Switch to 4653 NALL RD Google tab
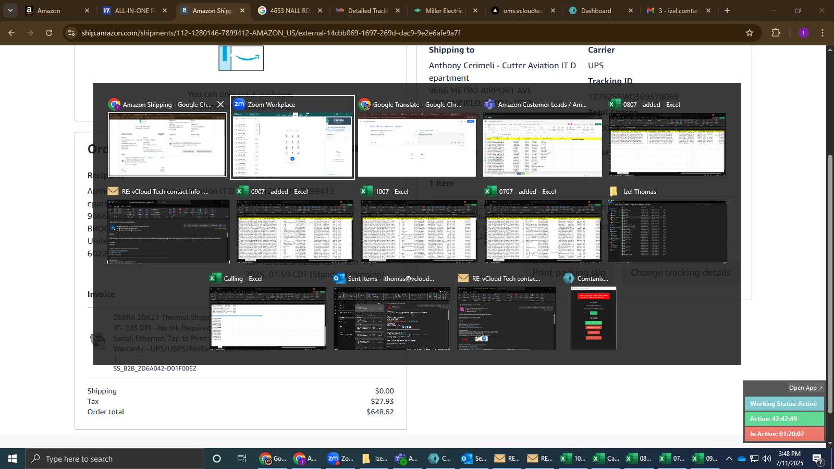This screenshot has width=834, height=469. click(290, 10)
